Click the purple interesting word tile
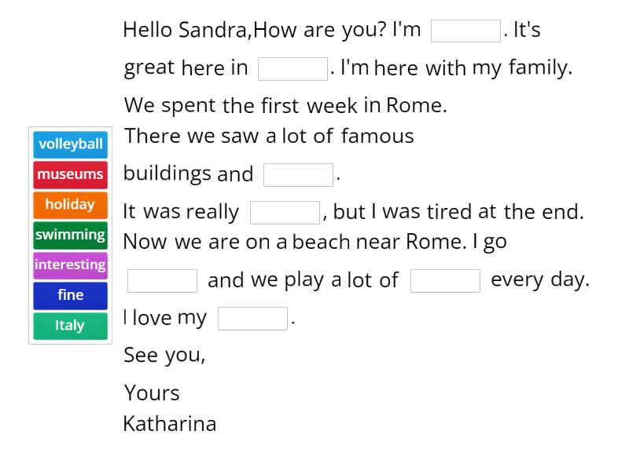The image size is (629, 471). coord(70,265)
